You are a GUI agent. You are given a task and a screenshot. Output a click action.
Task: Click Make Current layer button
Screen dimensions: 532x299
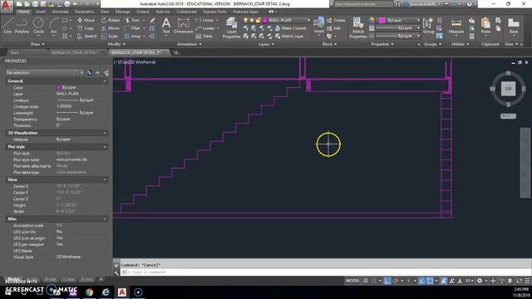pyautogui.click(x=290, y=28)
